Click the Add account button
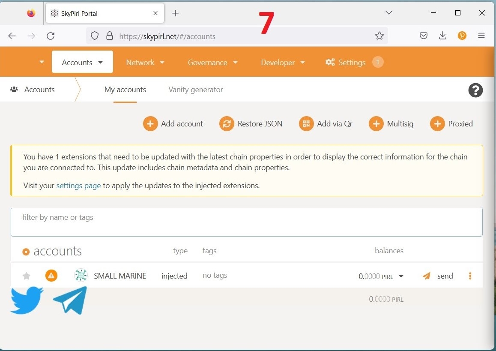The width and height of the screenshot is (496, 351). tap(173, 124)
